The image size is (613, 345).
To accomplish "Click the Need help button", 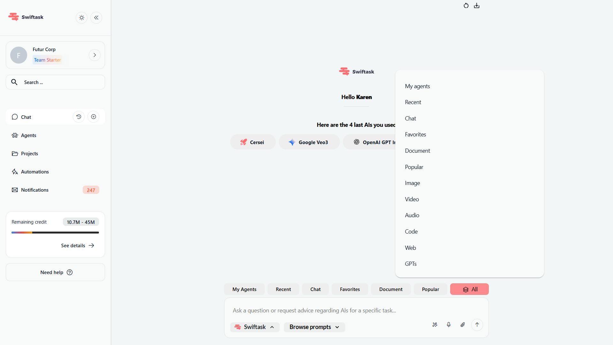I will point(55,272).
